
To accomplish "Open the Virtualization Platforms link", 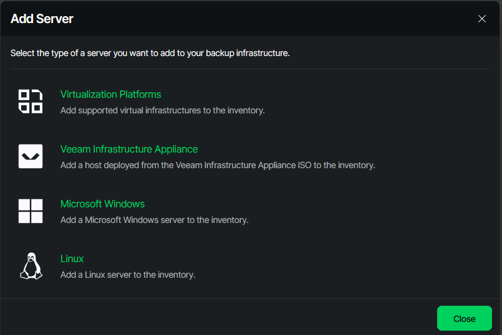I will (110, 95).
